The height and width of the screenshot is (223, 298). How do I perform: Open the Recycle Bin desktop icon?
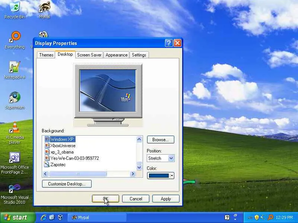15,10
